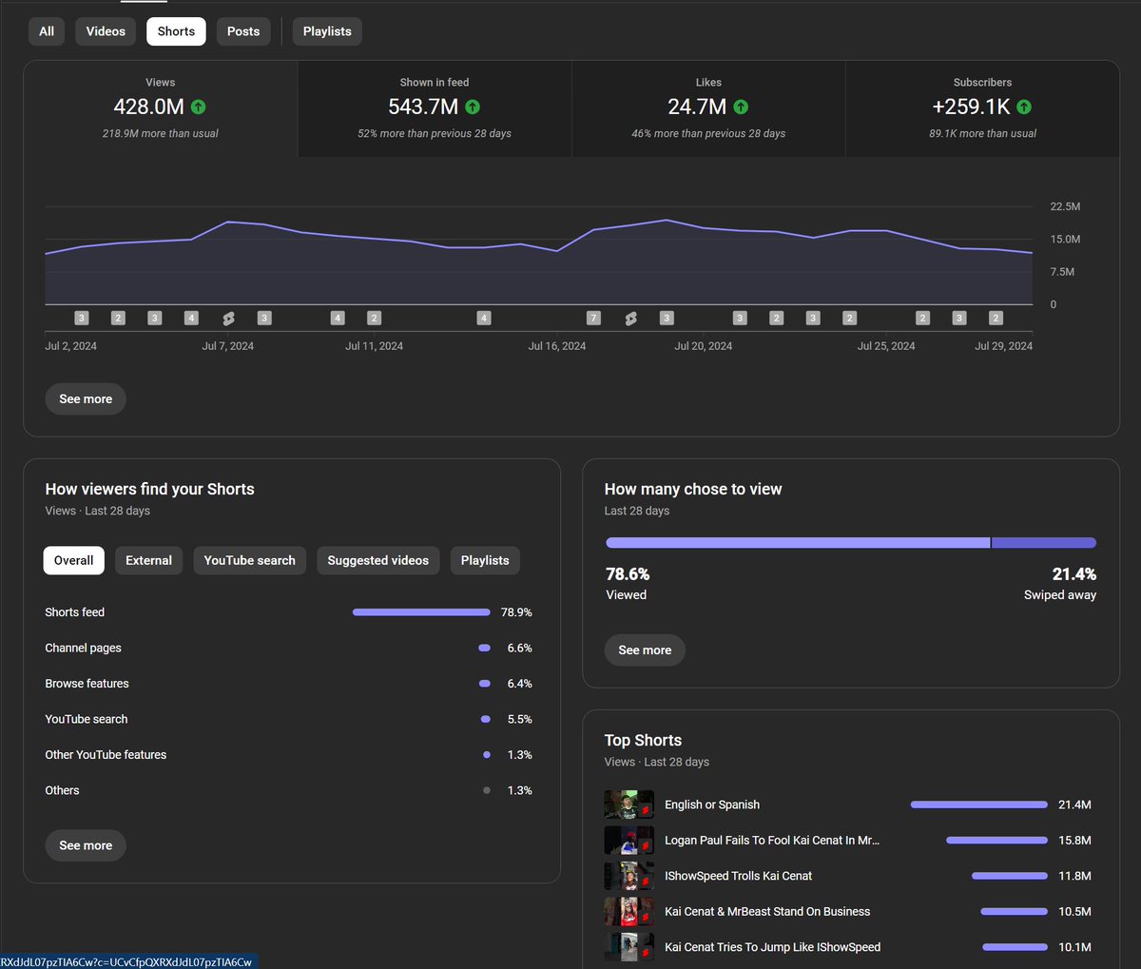Image resolution: width=1141 pixels, height=969 pixels.
Task: Click the green up-arrow beside Likes 24.7M
Action: coord(741,107)
